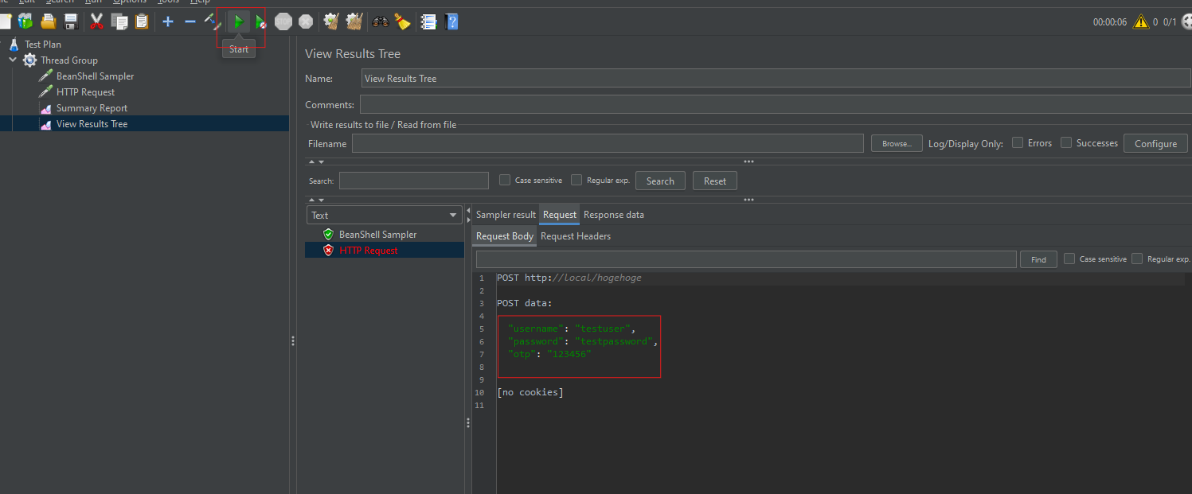This screenshot has height=494, width=1192.
Task: Open the Function Helper list icon
Action: click(429, 22)
